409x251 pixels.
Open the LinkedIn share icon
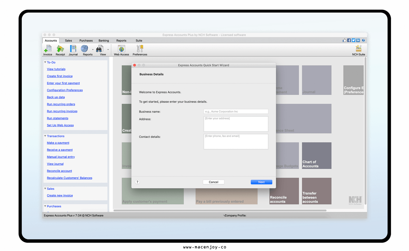(358, 40)
